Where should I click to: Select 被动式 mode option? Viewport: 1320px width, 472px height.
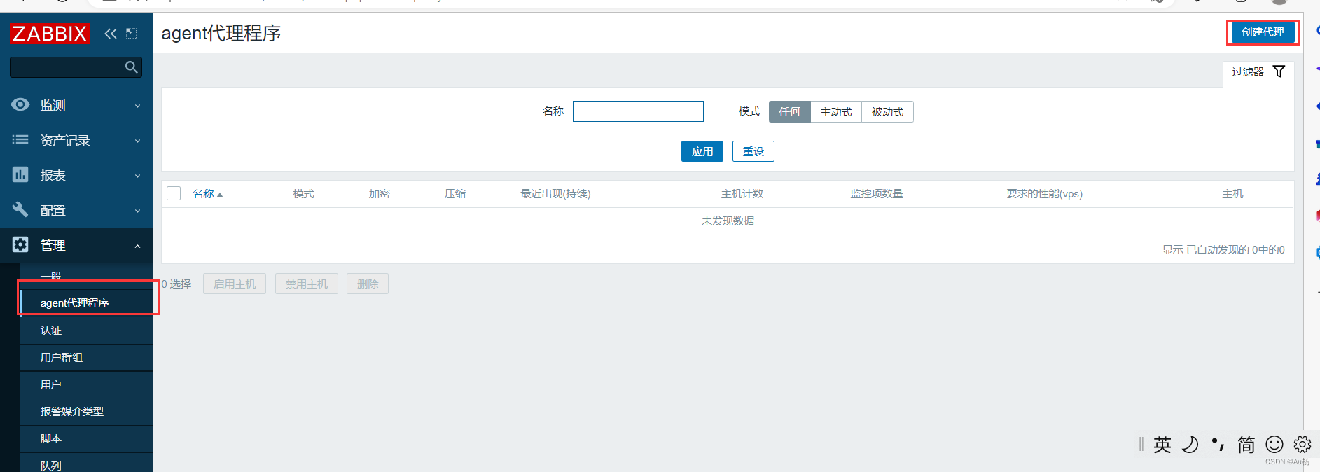[887, 112]
